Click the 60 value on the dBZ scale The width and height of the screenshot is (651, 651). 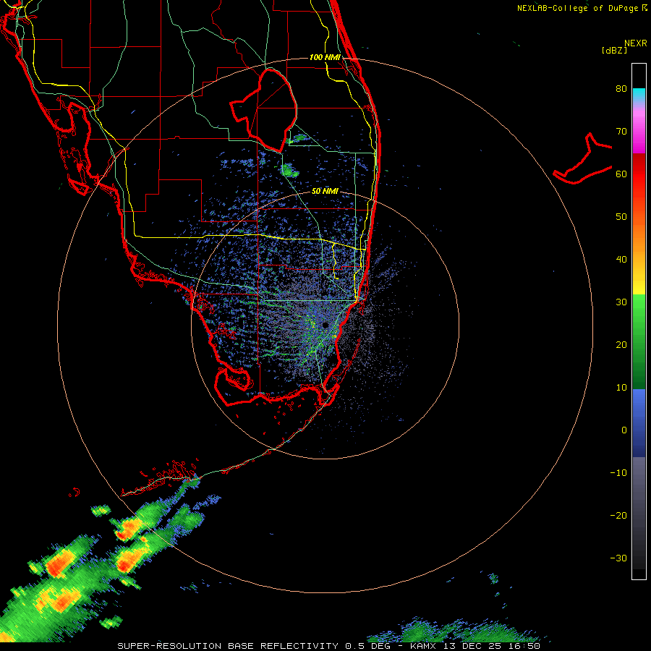click(621, 174)
